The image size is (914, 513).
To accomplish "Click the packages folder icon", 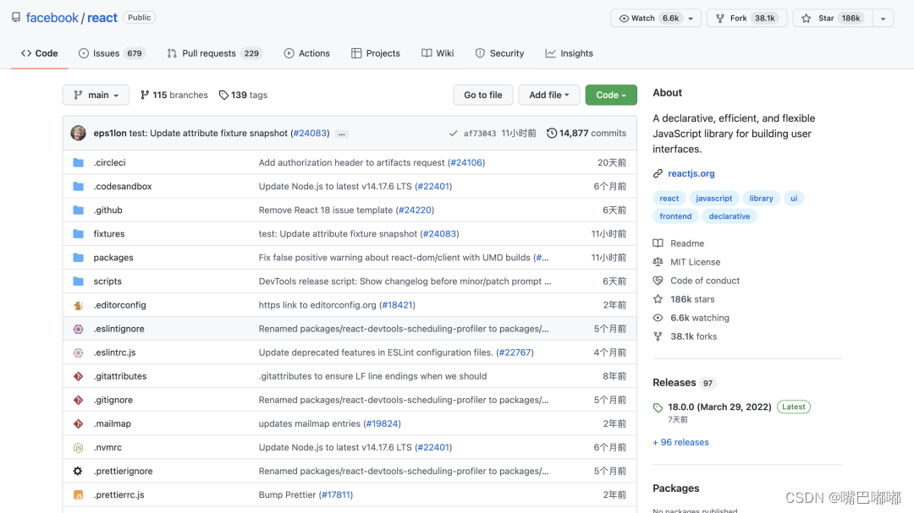I will pos(78,258).
